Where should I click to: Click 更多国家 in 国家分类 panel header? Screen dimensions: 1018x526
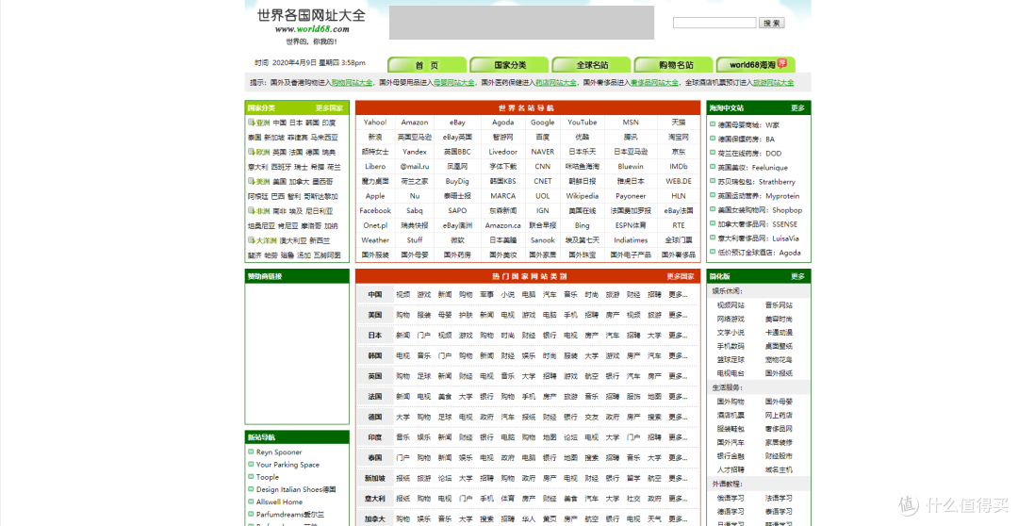[x=329, y=107]
